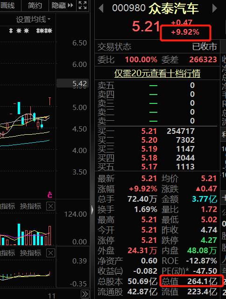Screen dimensions: 226x299
Task: Click 卖一 sell level row
Action: 157,121
